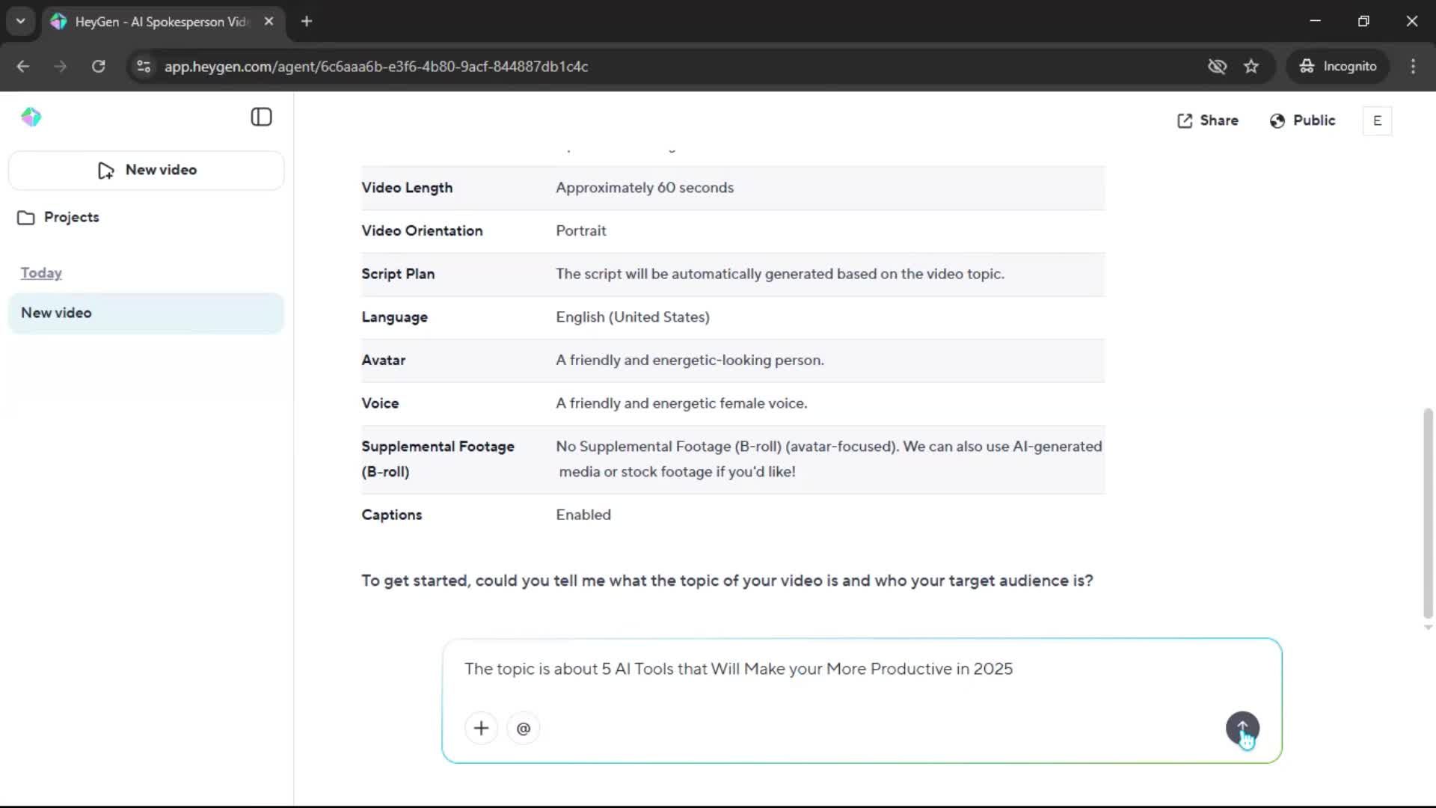1436x808 pixels.
Task: Click the site information icon
Action: click(x=144, y=66)
